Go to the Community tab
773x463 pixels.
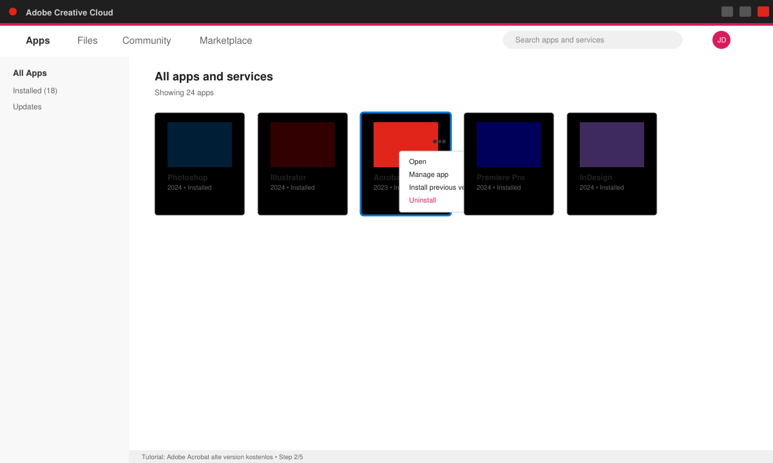click(x=146, y=41)
